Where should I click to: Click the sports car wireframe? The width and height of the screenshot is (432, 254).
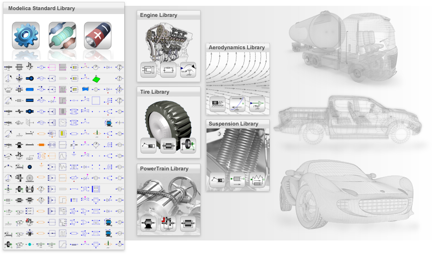click(x=346, y=194)
